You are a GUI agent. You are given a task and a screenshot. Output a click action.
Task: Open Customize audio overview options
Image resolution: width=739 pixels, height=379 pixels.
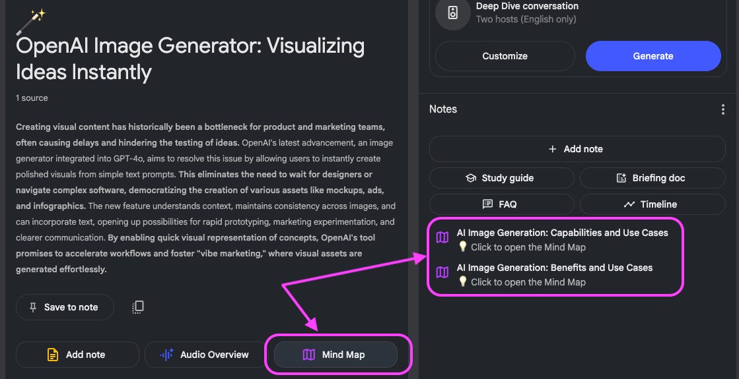tap(505, 56)
